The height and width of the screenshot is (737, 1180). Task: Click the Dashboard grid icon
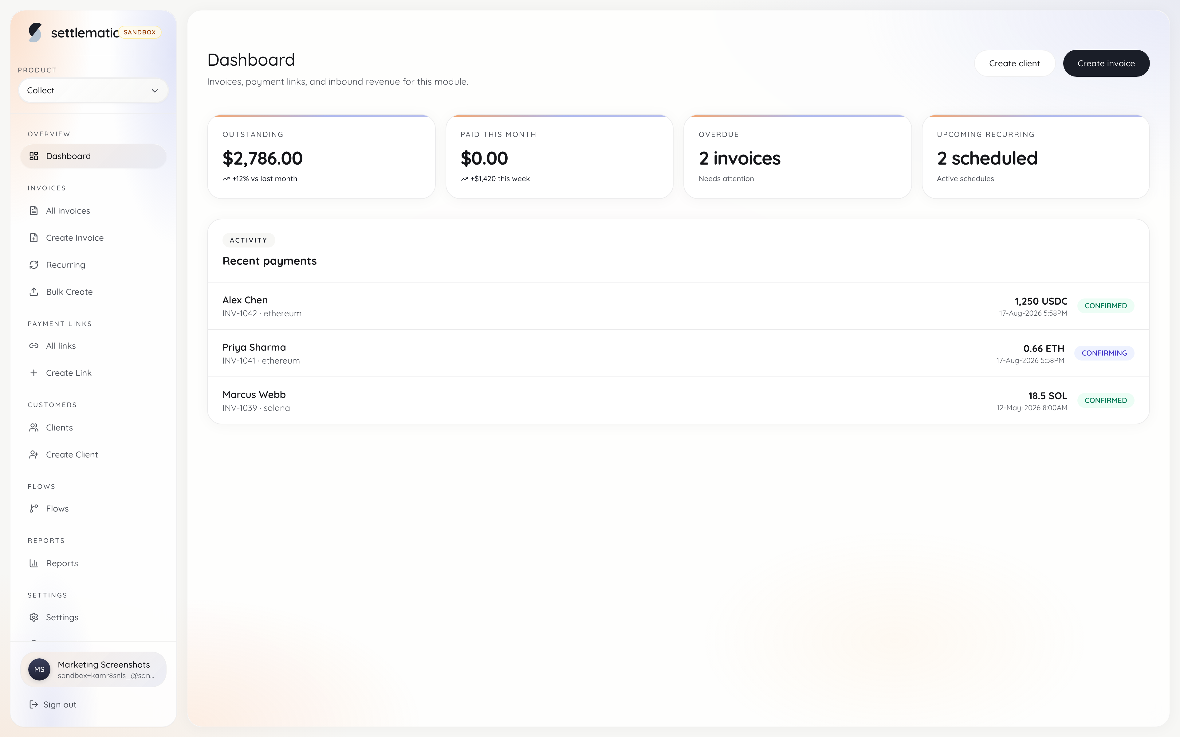33,156
